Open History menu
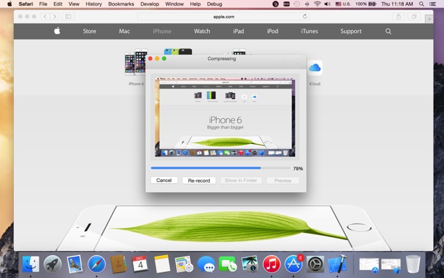The image size is (444, 278). point(94,4)
